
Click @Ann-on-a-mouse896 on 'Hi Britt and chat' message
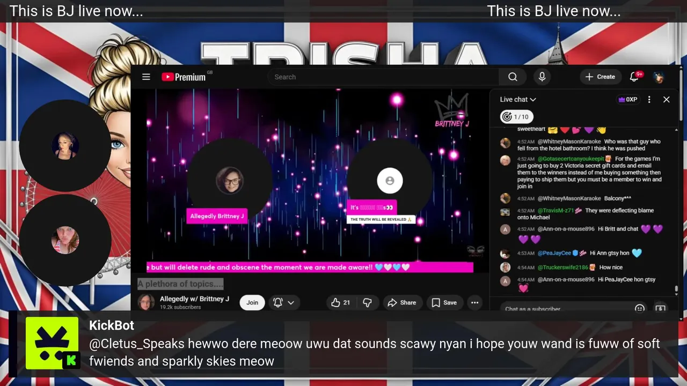[x=566, y=229]
